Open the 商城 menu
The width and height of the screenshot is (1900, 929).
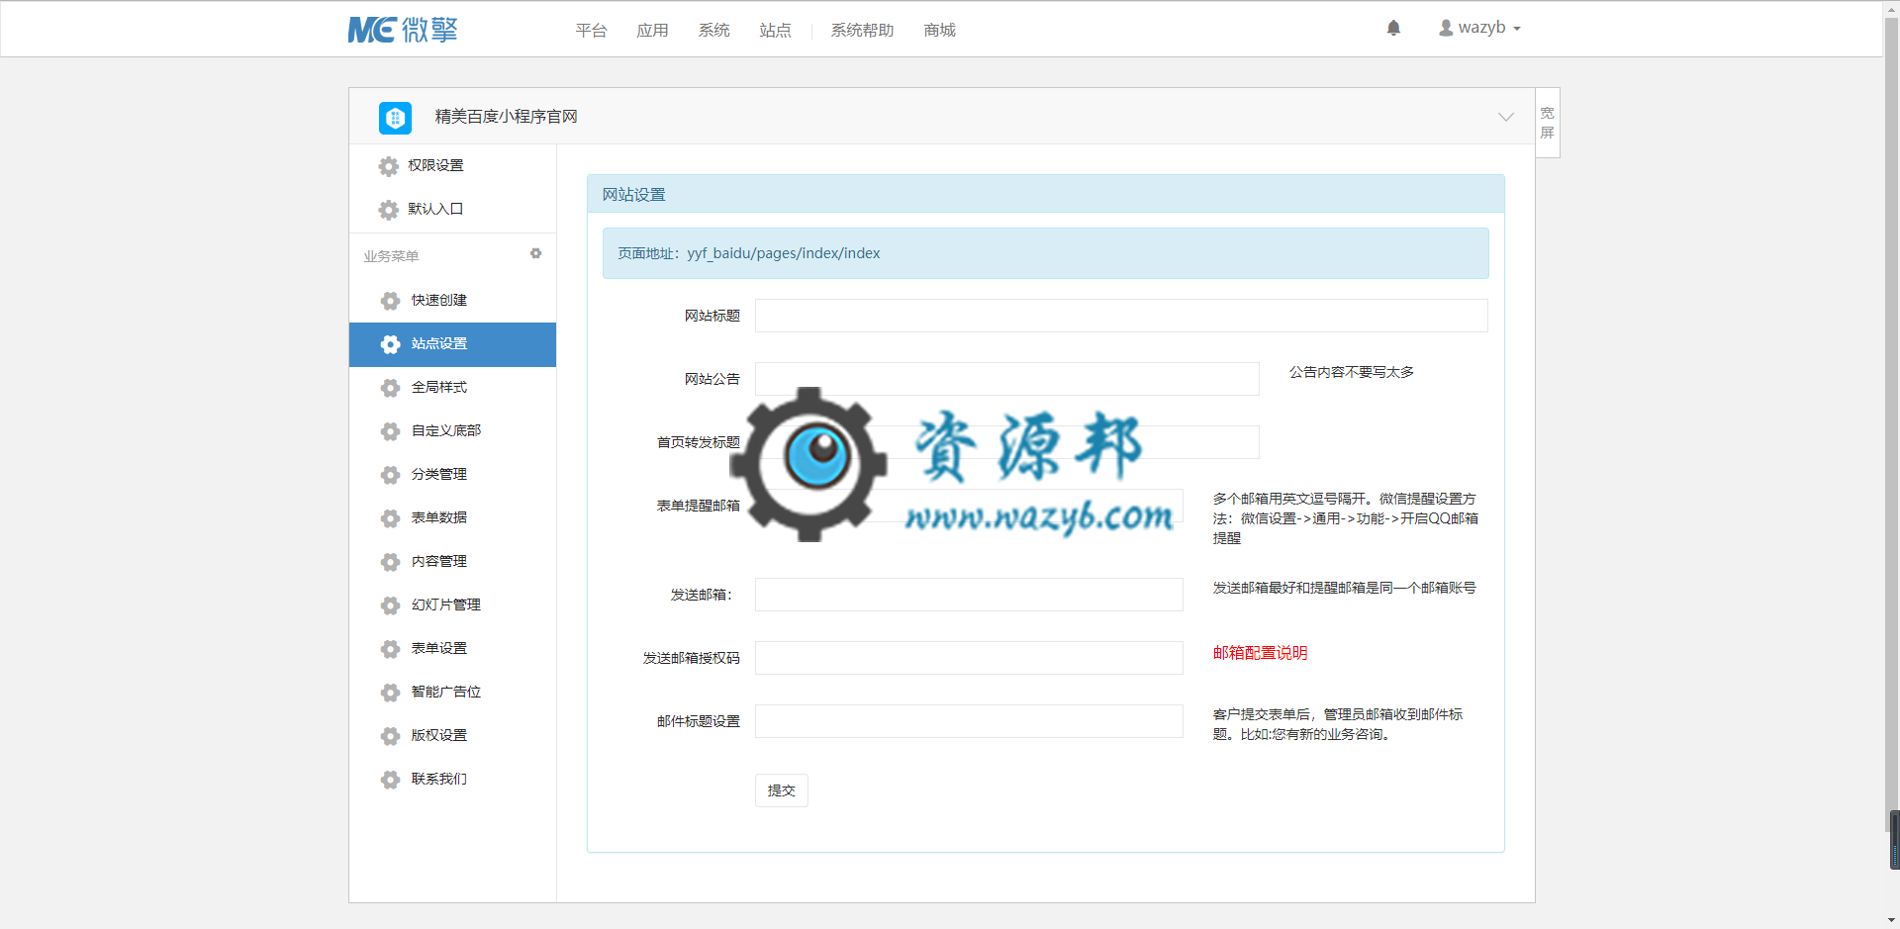pos(939,31)
